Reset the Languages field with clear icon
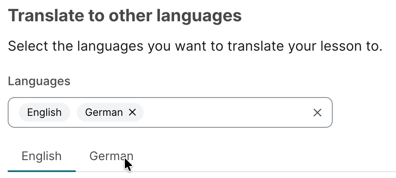Screen dimensions: 396x178 tap(317, 112)
